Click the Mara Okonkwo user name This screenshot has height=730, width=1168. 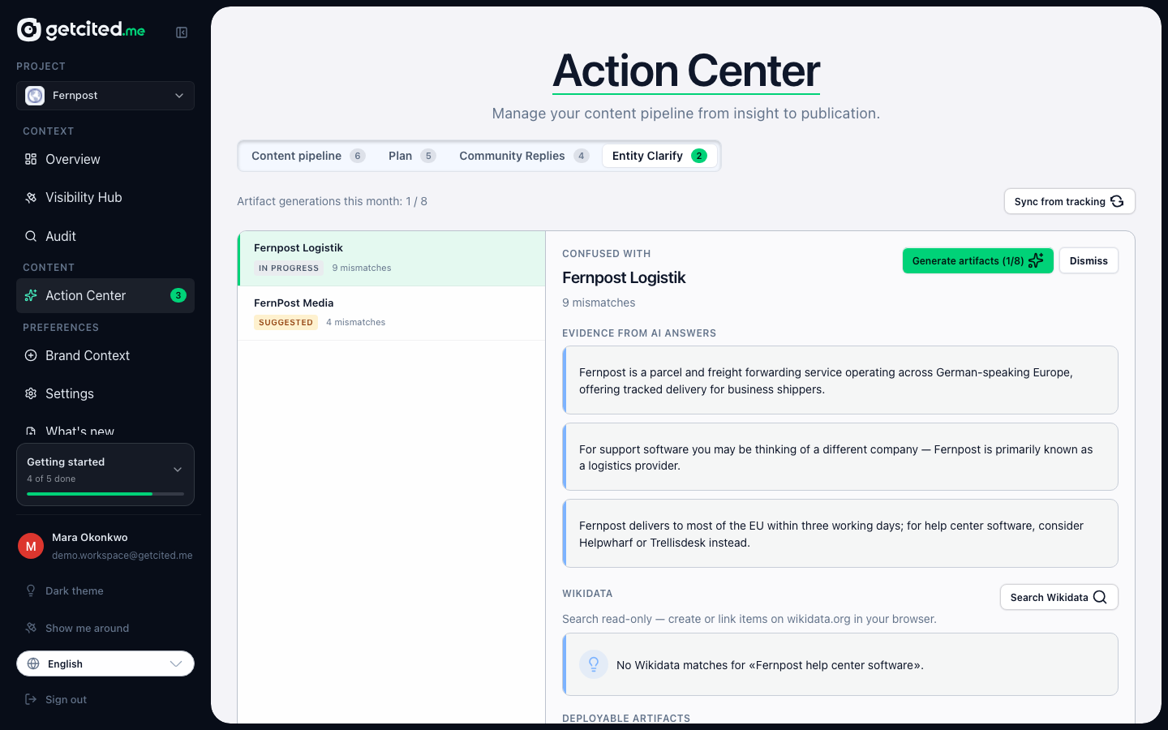tap(90, 537)
